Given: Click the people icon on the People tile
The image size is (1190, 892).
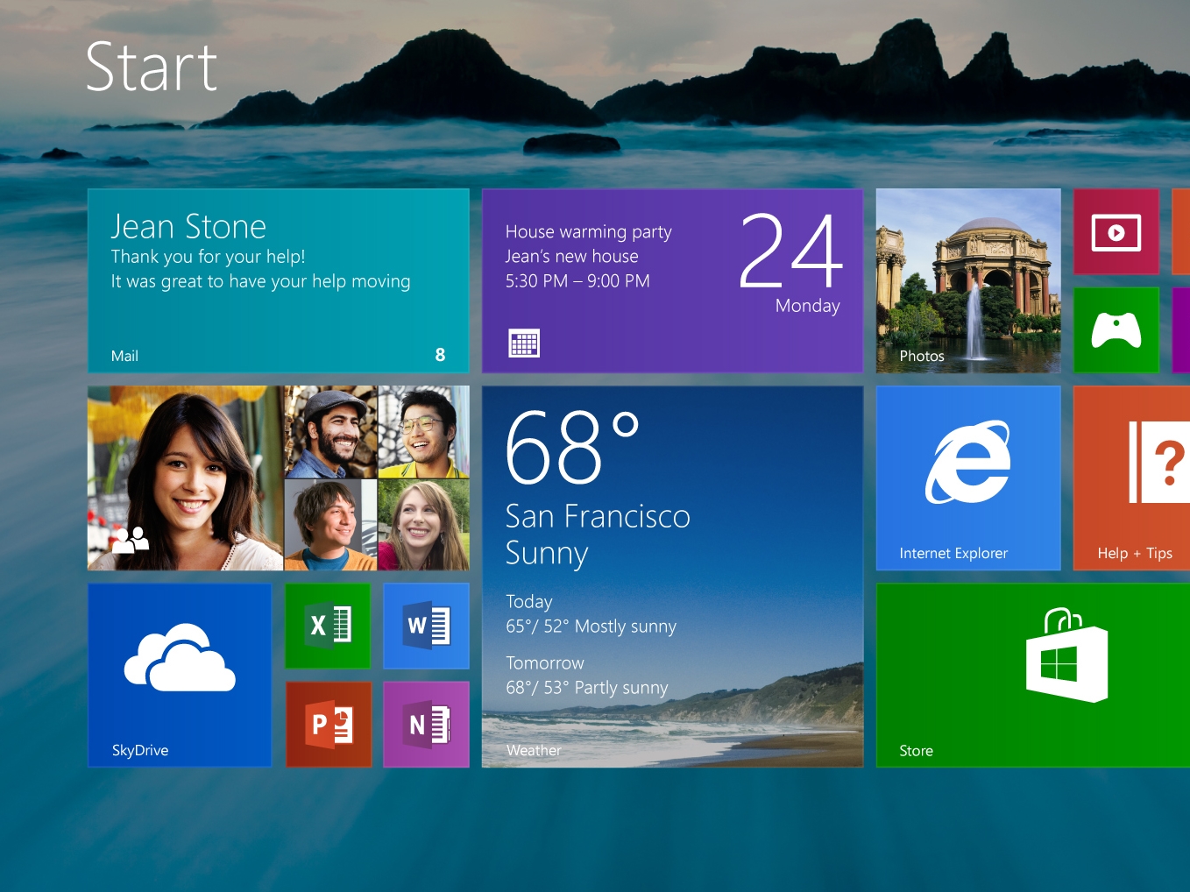Looking at the screenshot, I should 131,539.
